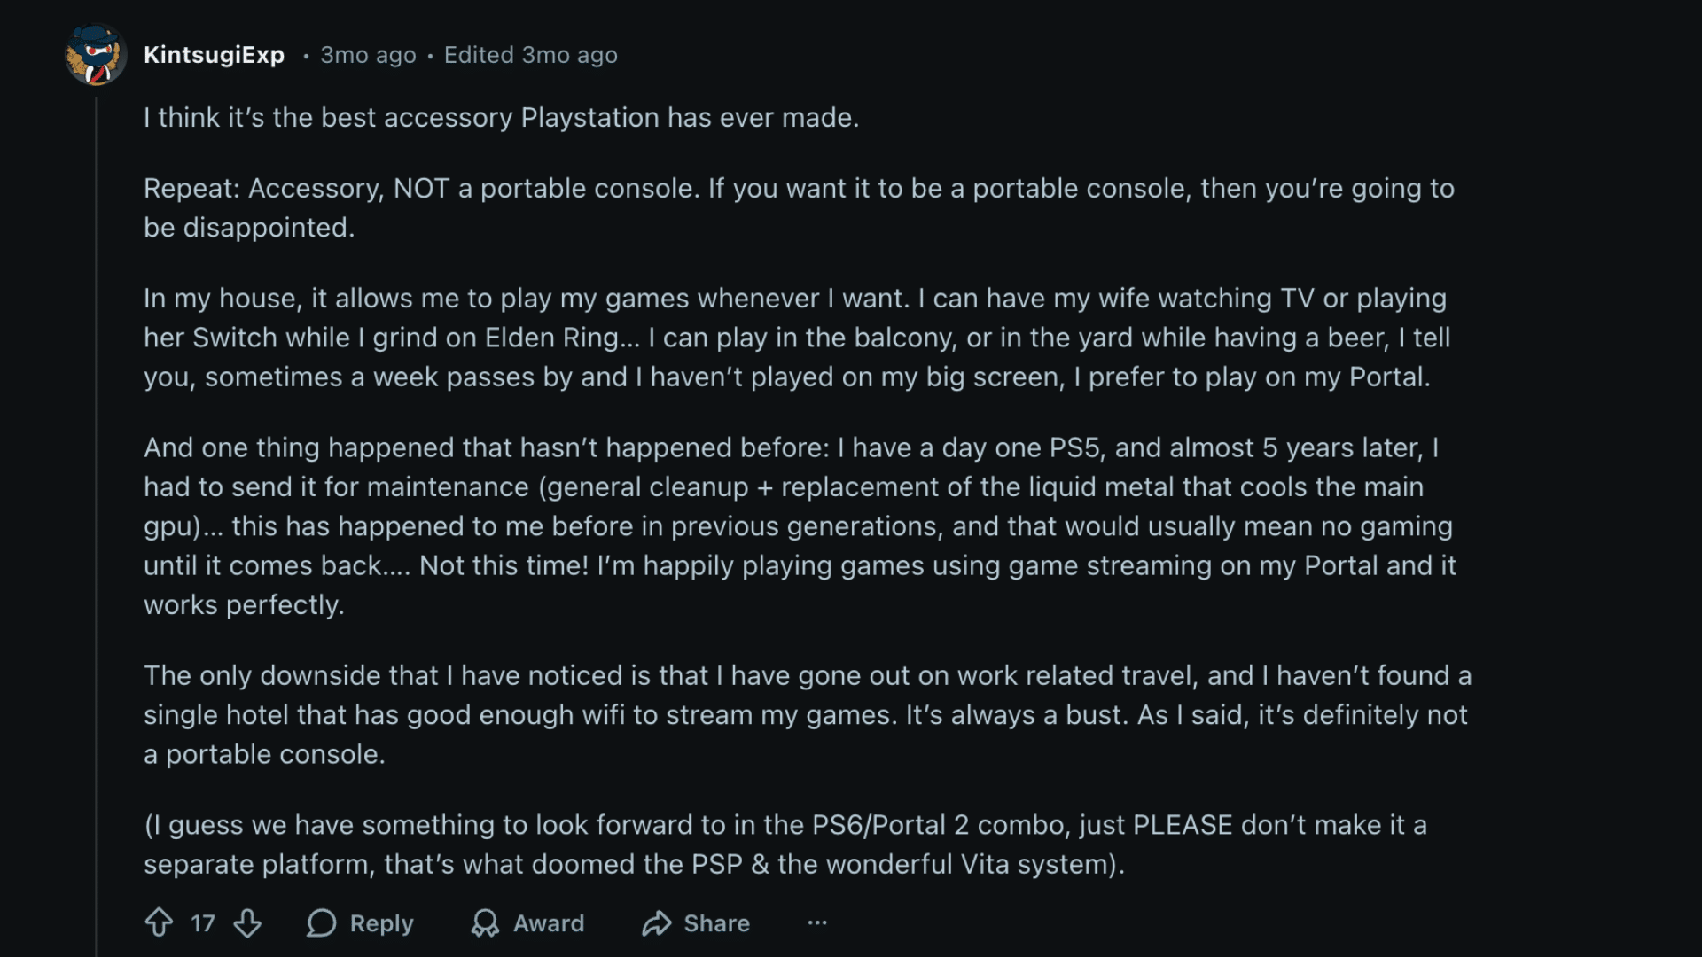Select the Reply speech bubble icon
The image size is (1702, 957).
[x=321, y=923]
